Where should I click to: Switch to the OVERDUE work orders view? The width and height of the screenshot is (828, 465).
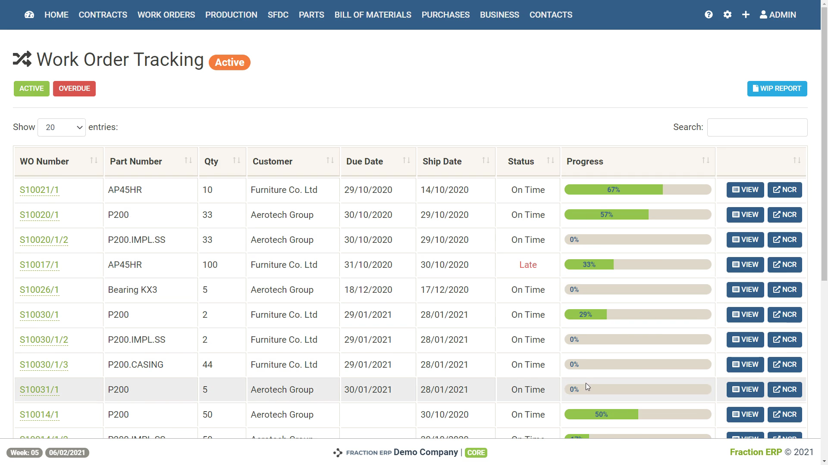(x=74, y=88)
